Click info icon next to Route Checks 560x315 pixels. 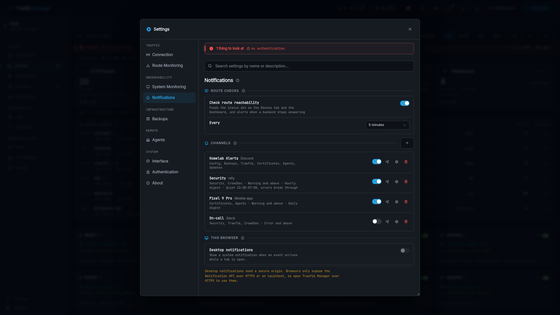243,91
